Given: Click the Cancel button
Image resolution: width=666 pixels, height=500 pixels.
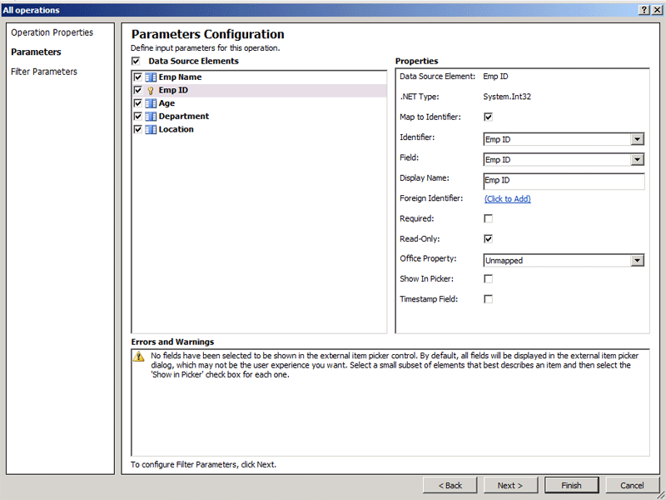Looking at the screenshot, I should coord(632,486).
